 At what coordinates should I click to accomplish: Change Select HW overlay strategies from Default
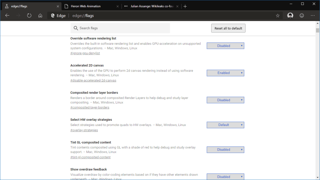225,125
